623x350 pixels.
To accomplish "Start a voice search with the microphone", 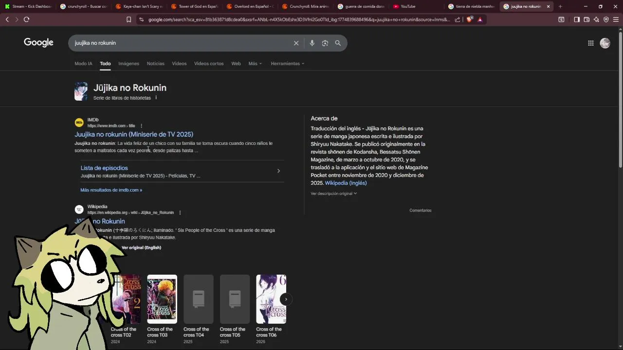I will 312,43.
